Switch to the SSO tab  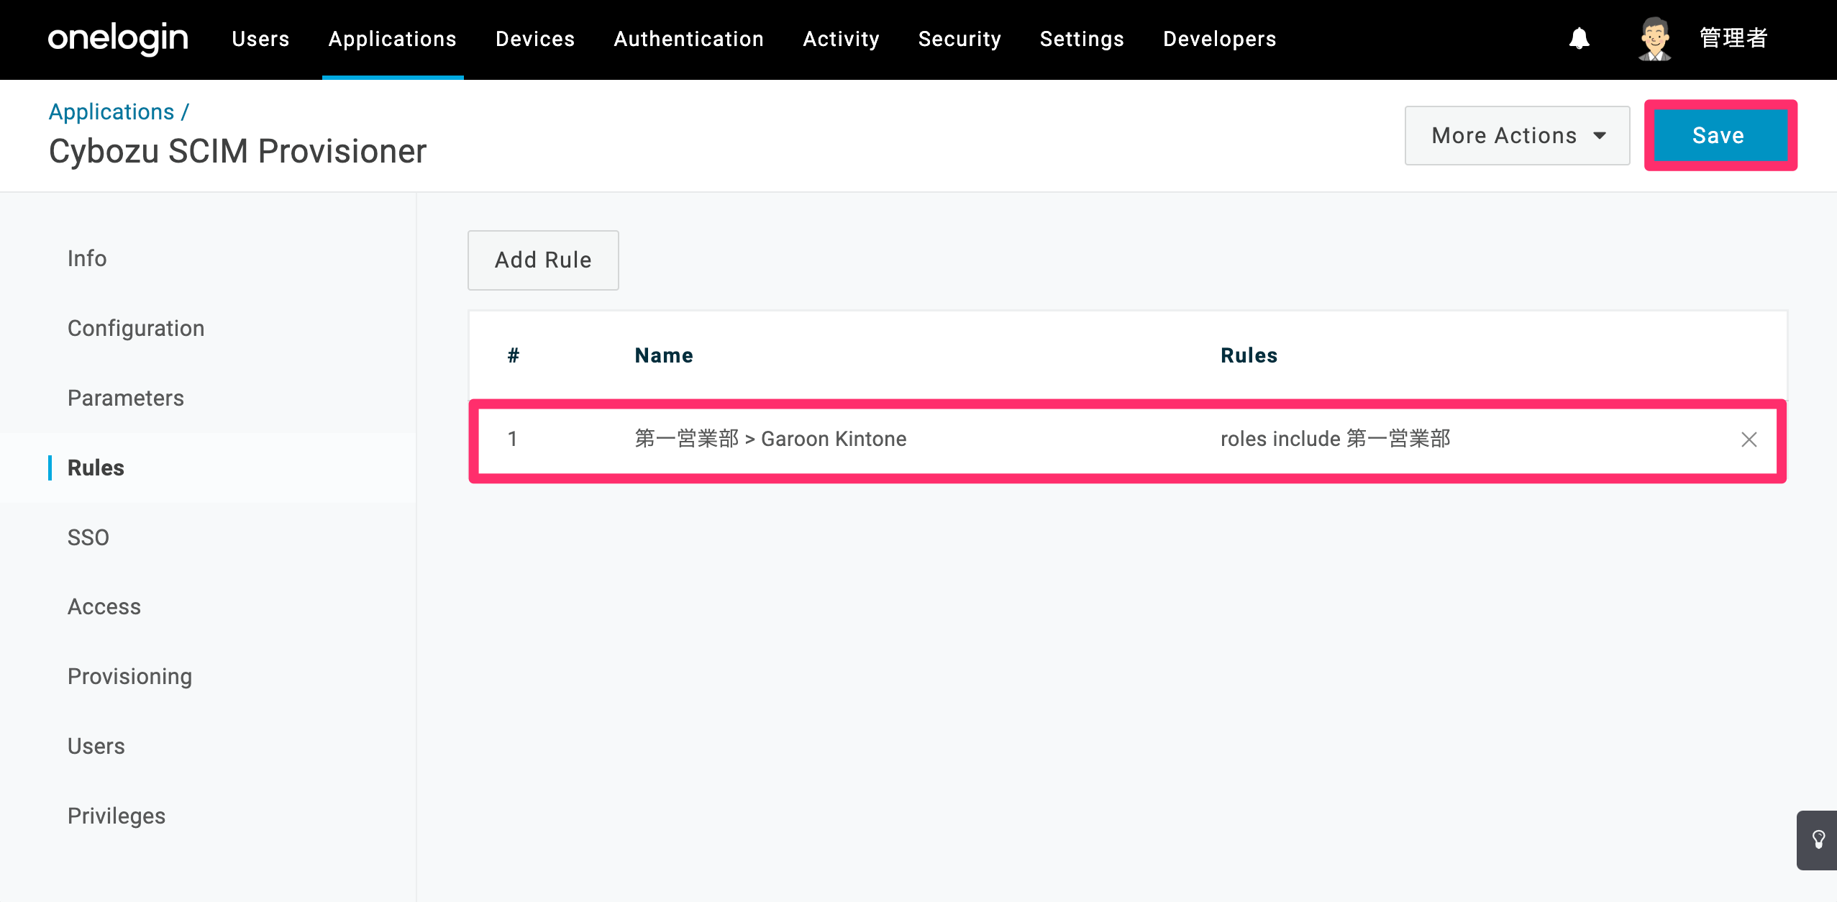[88, 537]
